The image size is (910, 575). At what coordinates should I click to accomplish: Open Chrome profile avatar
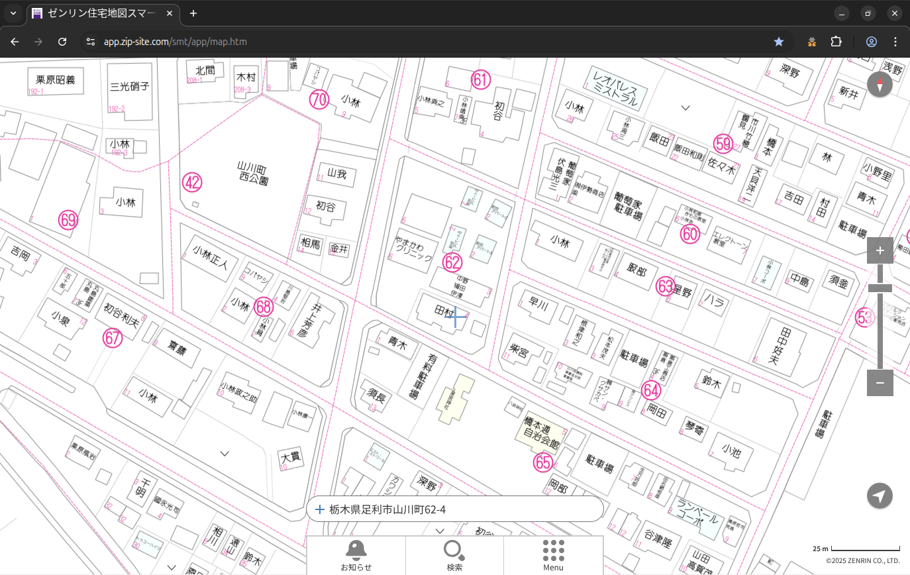point(871,42)
